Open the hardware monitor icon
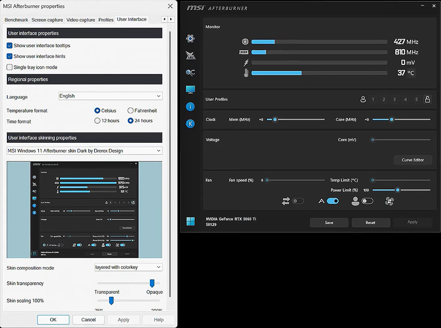 [190, 89]
